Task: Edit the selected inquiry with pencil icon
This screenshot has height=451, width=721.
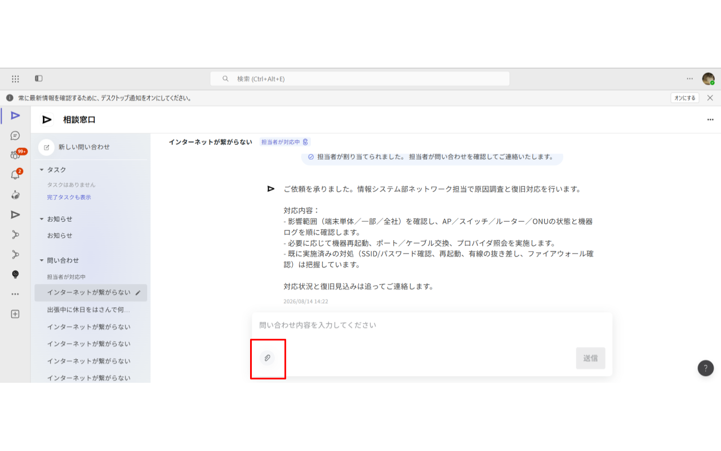Action: (x=138, y=293)
